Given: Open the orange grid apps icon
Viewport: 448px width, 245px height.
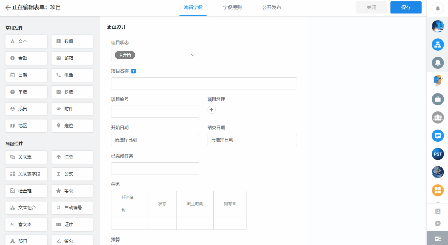Looking at the screenshot, I should (x=438, y=190).
